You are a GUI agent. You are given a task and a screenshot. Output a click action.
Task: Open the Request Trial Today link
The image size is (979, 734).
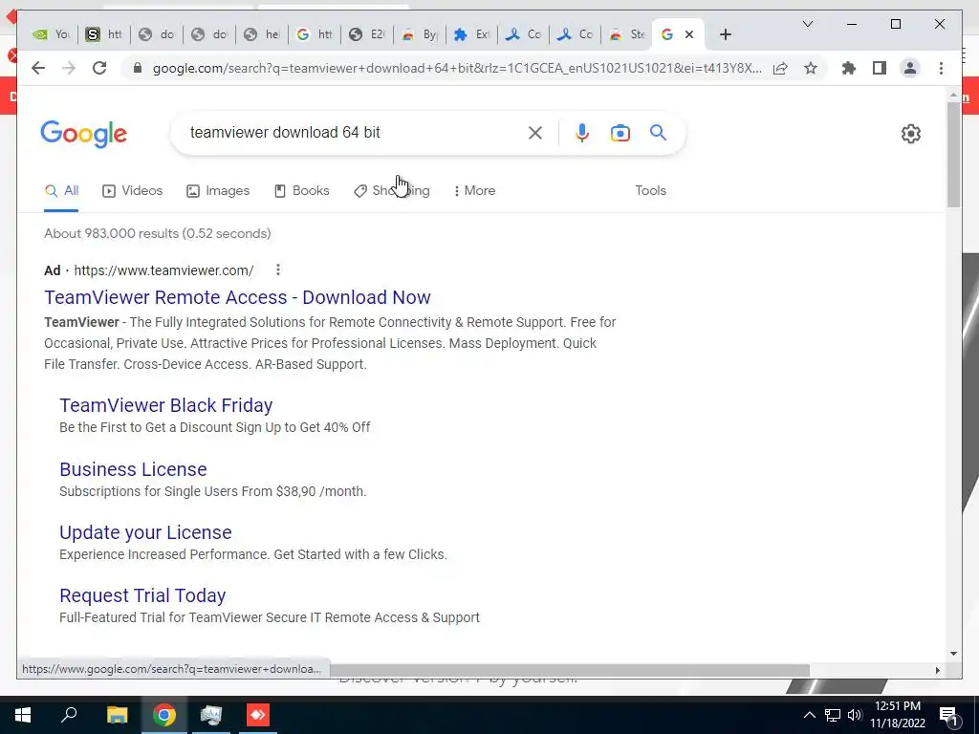[x=142, y=595]
